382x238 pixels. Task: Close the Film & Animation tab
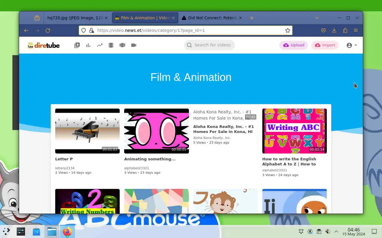(x=173, y=18)
